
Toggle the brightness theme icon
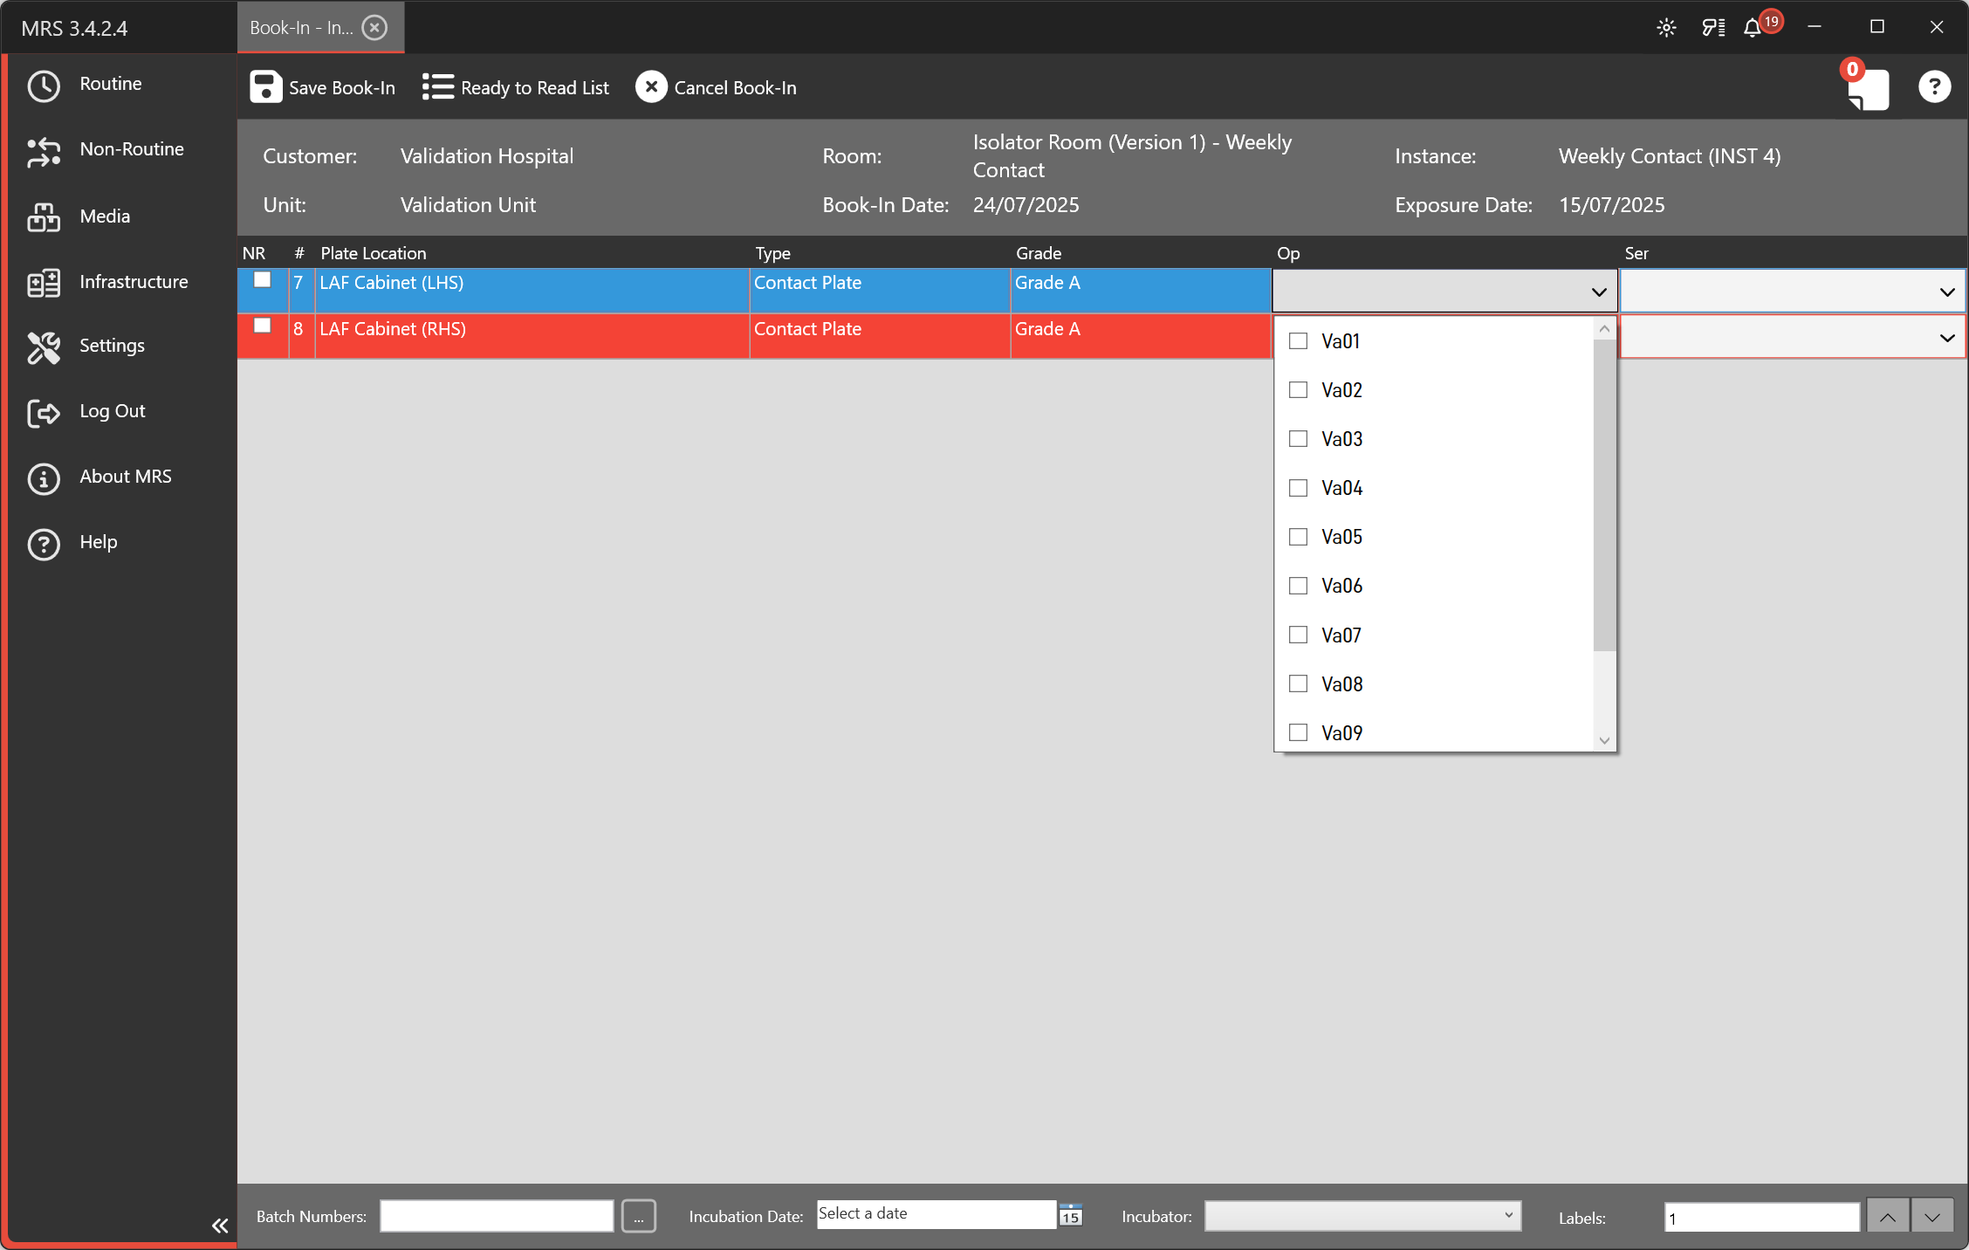tap(1666, 28)
